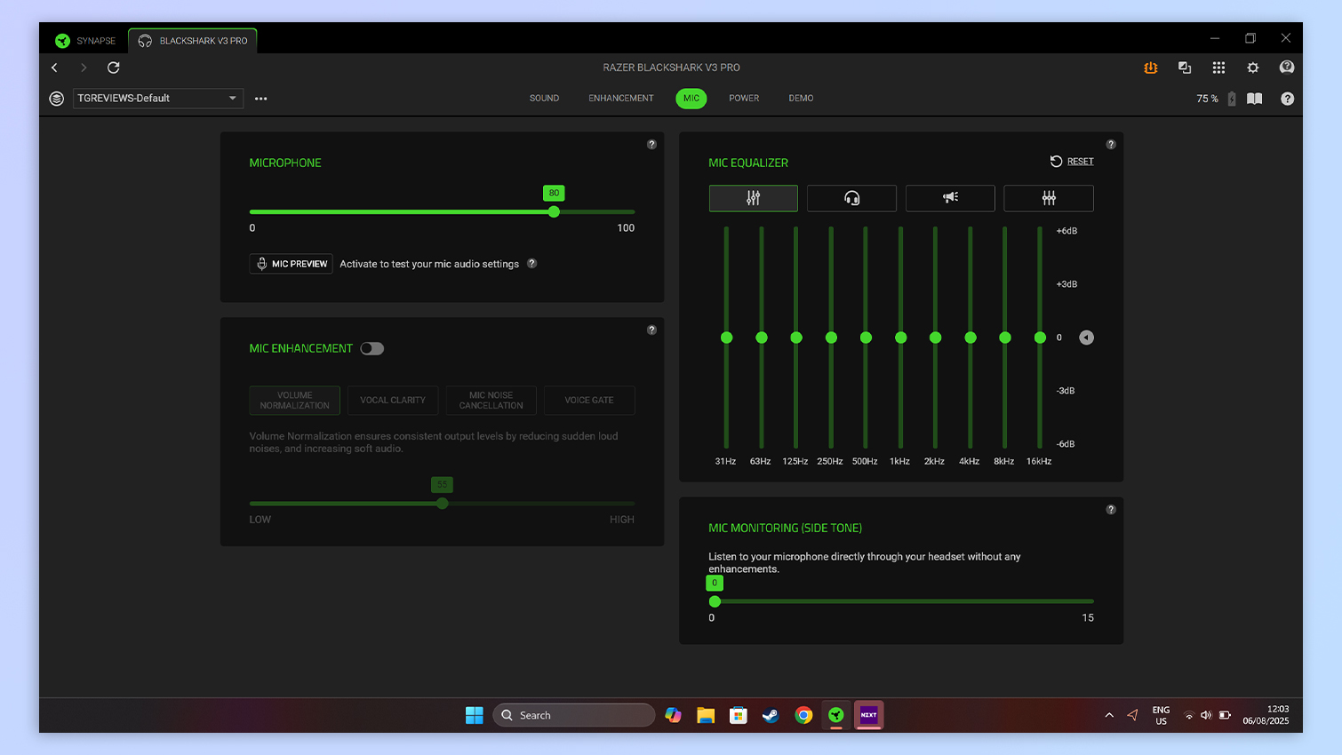The width and height of the screenshot is (1342, 755).
Task: Open help for Mic Enhancement panel
Action: 651,330
